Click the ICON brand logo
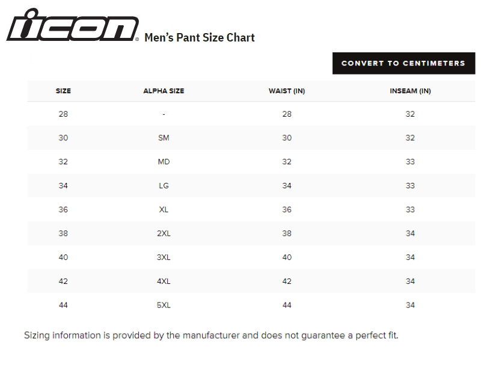 72,25
